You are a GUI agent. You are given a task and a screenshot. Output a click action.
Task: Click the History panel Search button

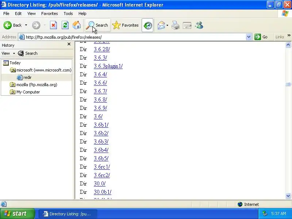click(28, 53)
